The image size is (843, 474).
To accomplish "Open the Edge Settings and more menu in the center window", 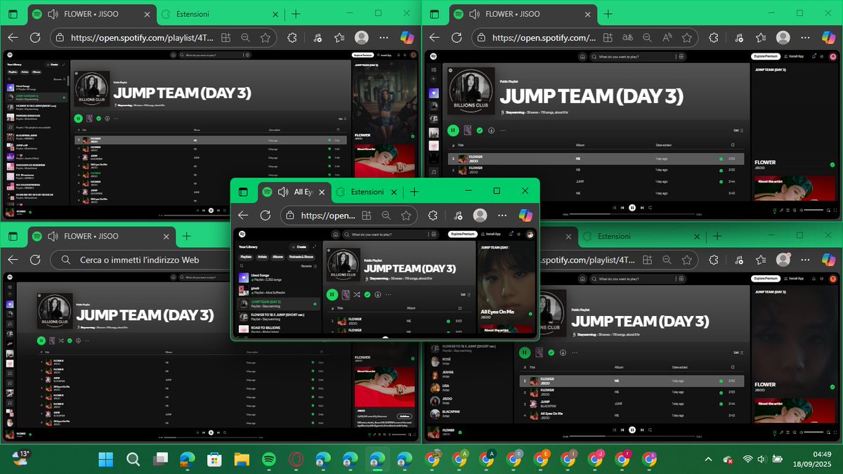I will (503, 216).
